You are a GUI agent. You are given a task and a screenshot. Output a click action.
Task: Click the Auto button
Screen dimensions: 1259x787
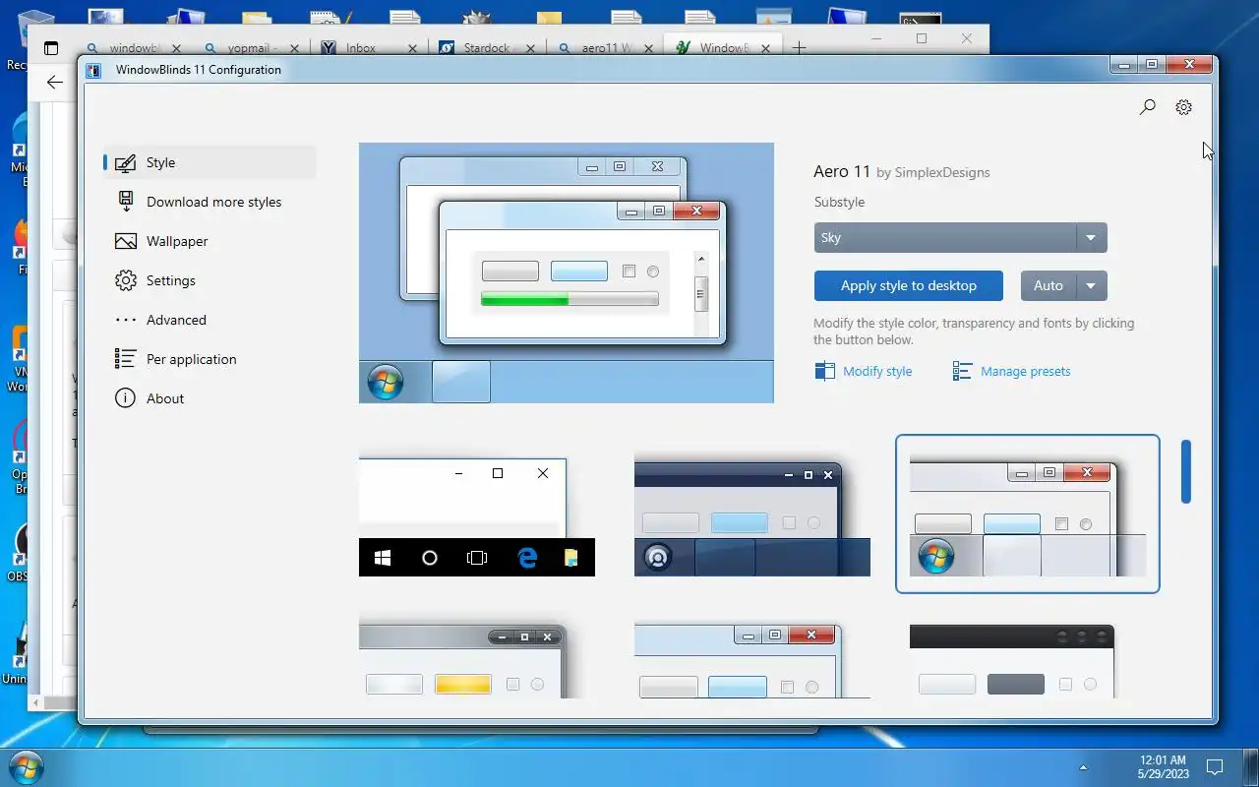point(1049,285)
